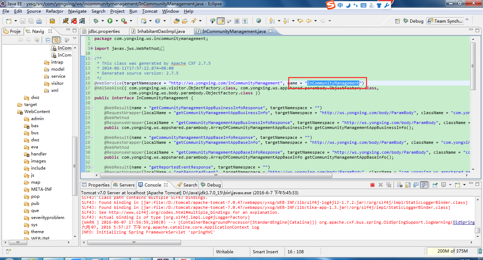This screenshot has width=483, height=260.
Task: Click the OldSpringSupport link in console
Action: (464, 222)
